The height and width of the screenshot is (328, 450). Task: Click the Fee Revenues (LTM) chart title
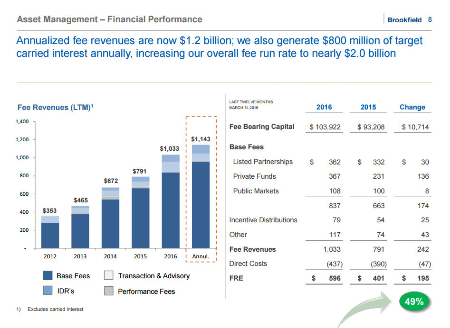55,108
